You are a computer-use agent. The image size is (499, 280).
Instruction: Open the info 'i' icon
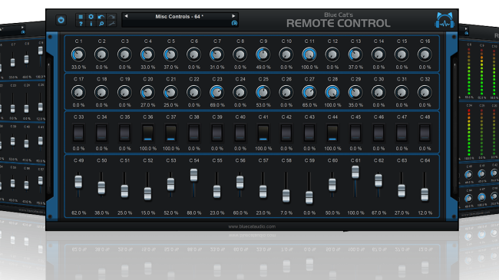tap(91, 24)
